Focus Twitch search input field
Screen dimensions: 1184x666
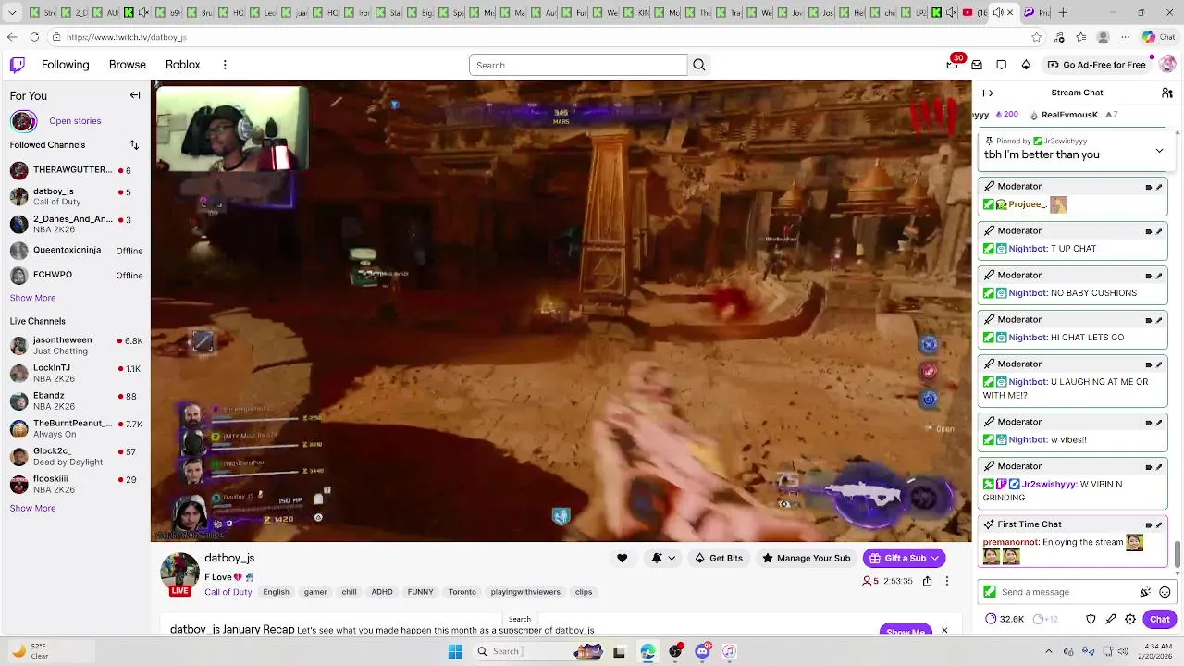point(578,65)
